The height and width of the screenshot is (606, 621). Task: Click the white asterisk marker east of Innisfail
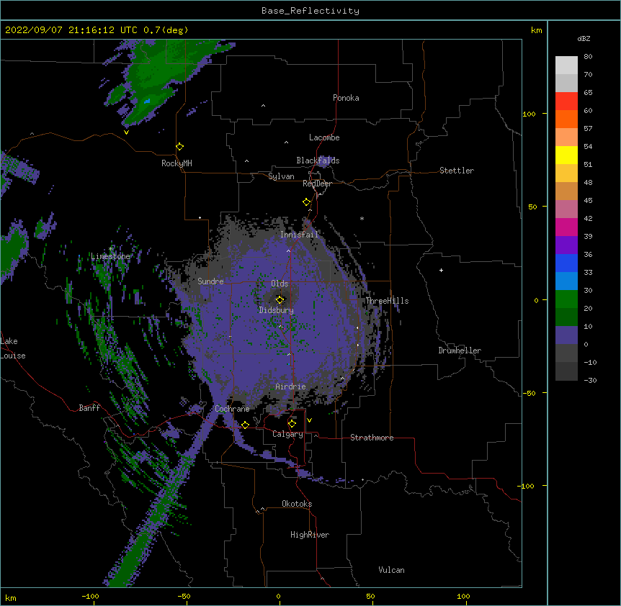click(x=362, y=218)
